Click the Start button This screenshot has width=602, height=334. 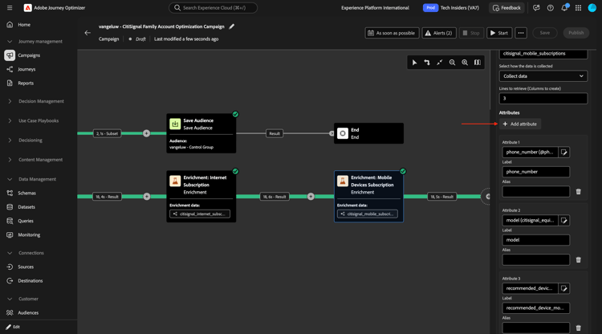point(499,33)
